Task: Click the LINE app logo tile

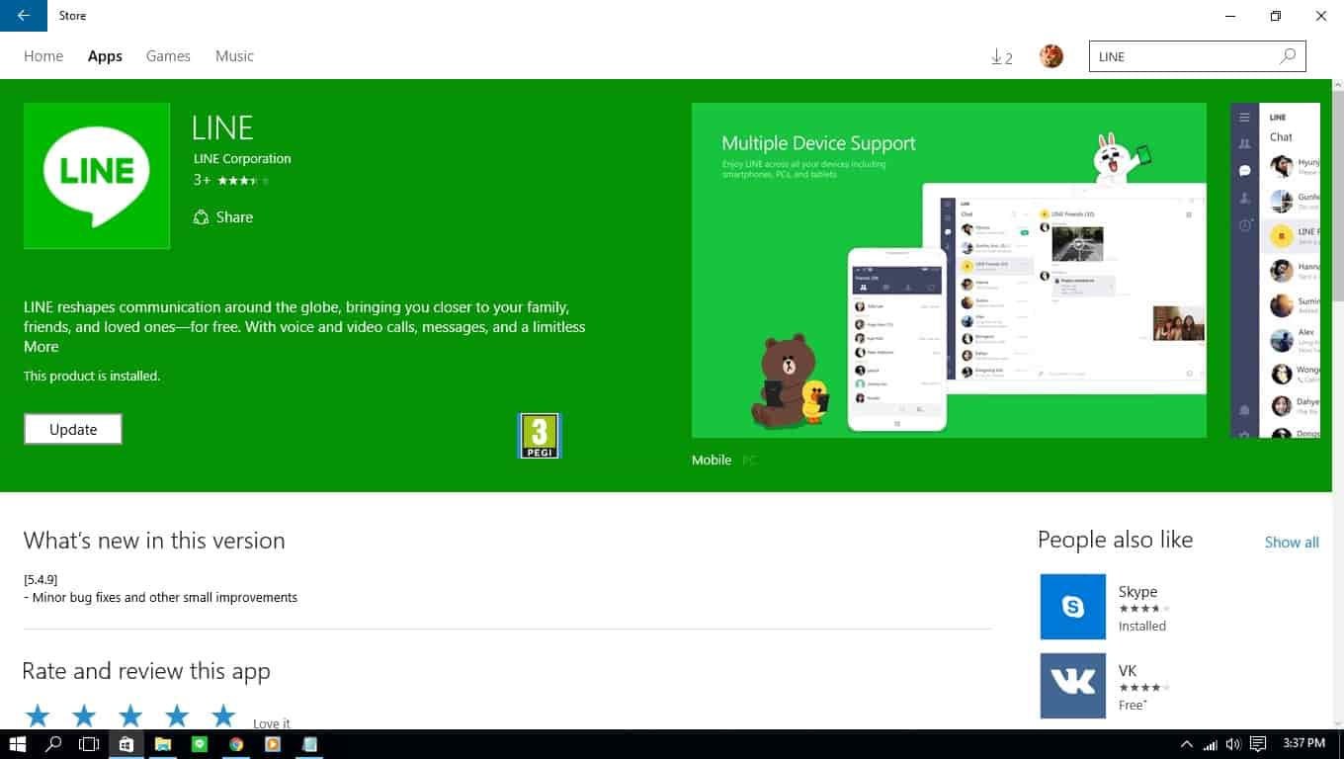Action: [x=97, y=176]
